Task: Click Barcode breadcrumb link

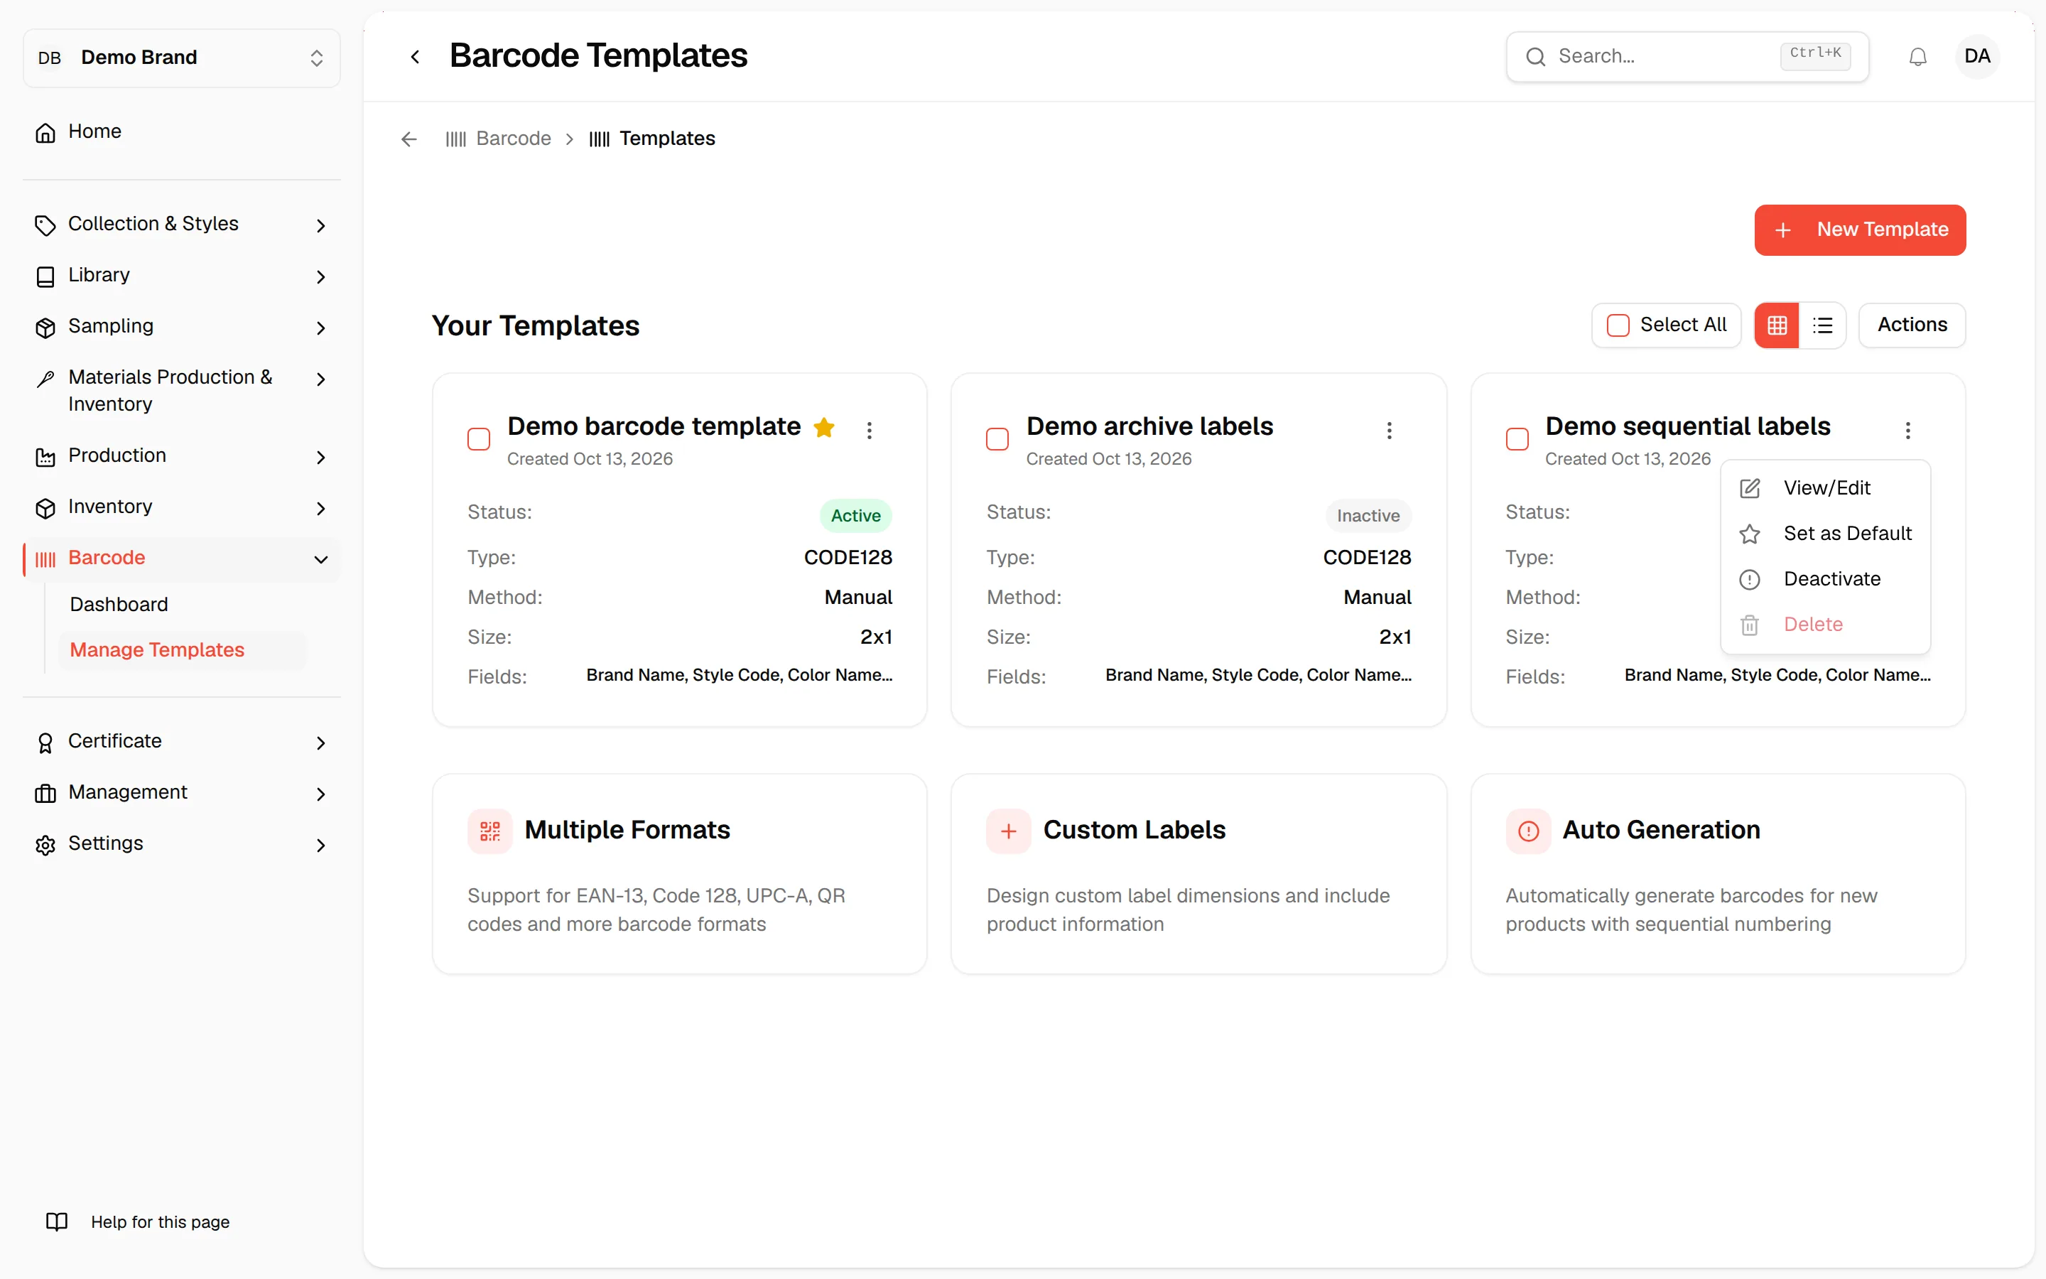Action: (499, 139)
